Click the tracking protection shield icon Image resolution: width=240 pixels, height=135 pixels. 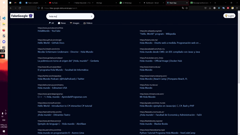(39, 8)
